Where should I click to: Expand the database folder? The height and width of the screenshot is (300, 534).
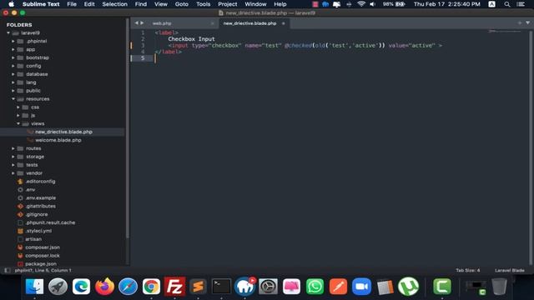[x=13, y=74]
